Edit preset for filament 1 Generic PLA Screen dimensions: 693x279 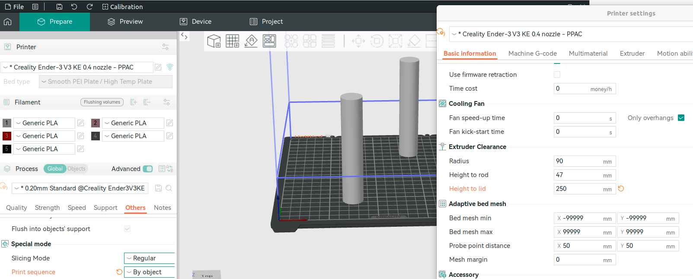pos(81,123)
